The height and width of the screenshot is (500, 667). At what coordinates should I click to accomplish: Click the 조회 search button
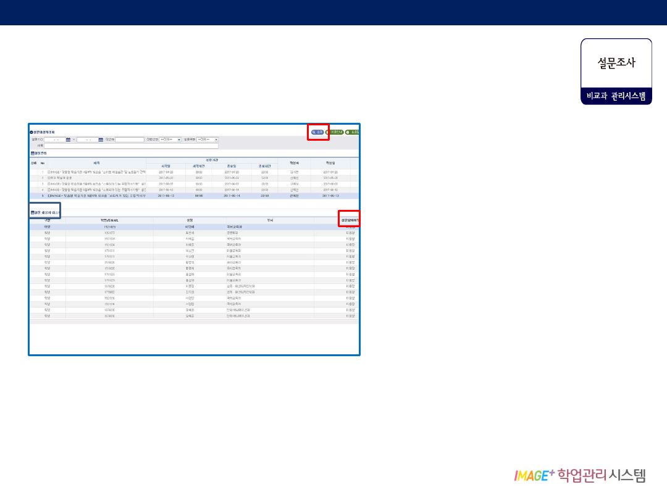click(317, 132)
